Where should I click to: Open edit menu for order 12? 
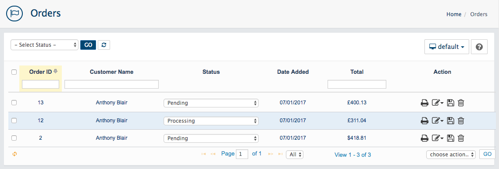437,121
